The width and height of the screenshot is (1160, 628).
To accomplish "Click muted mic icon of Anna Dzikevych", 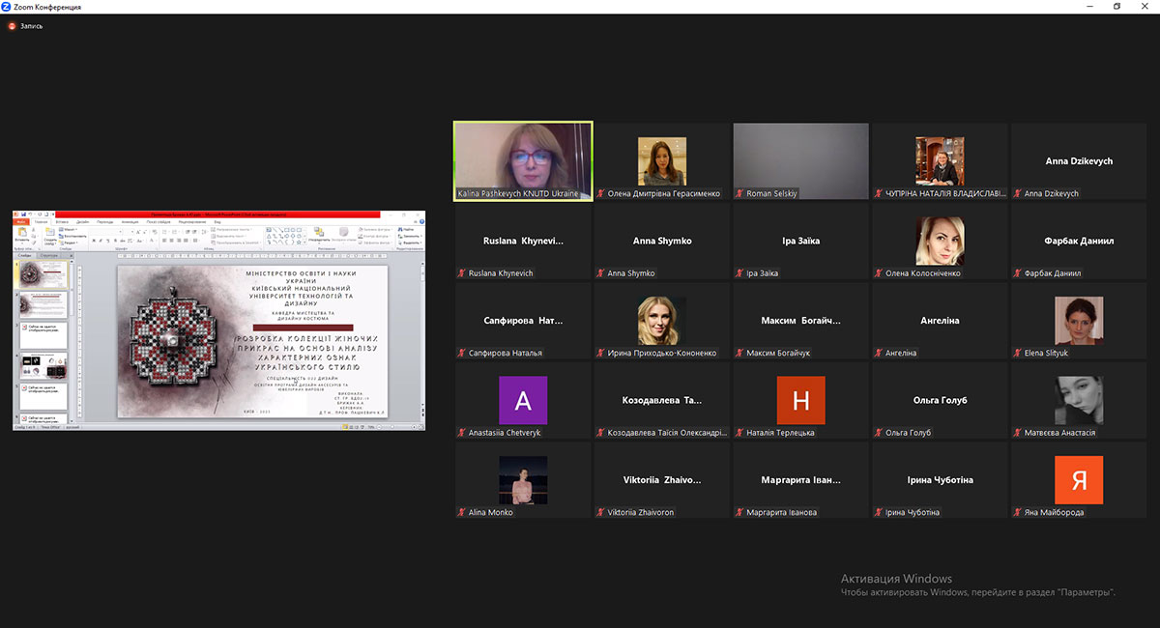I will click(x=1018, y=193).
